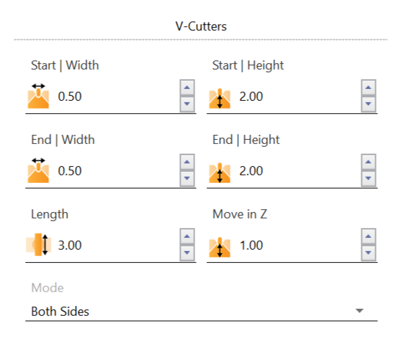Click the Move in Z icon
This screenshot has height=345, width=403.
pyautogui.click(x=220, y=247)
